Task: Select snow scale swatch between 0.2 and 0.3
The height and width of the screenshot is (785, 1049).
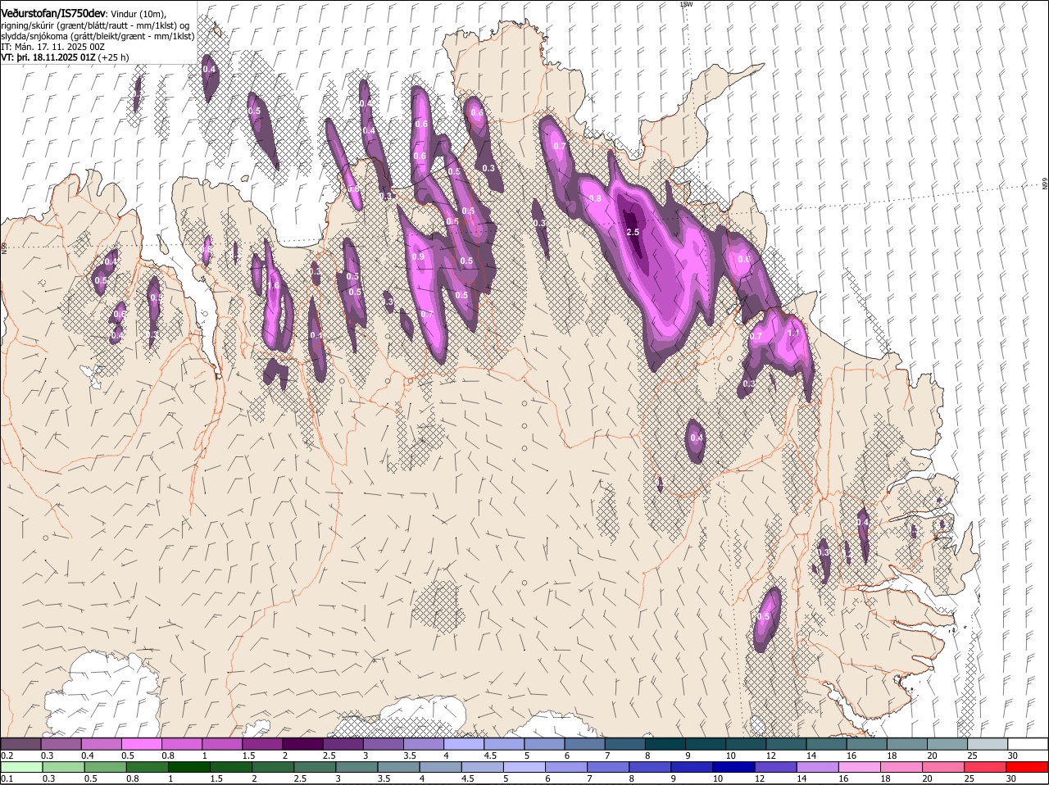Action: pos(20,744)
